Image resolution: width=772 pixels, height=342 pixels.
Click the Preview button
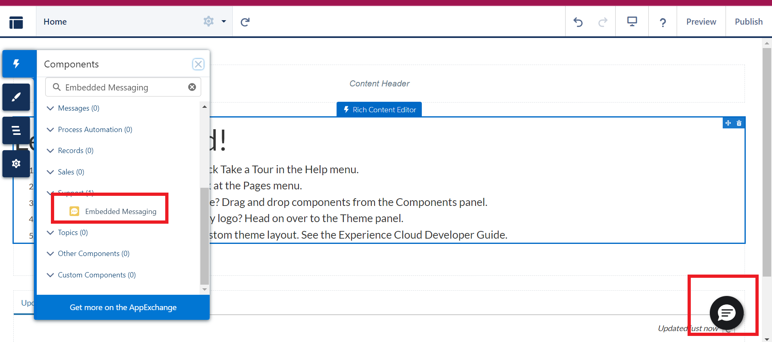(x=701, y=22)
